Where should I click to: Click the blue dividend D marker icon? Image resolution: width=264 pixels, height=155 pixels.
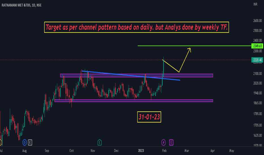pos(25,143)
